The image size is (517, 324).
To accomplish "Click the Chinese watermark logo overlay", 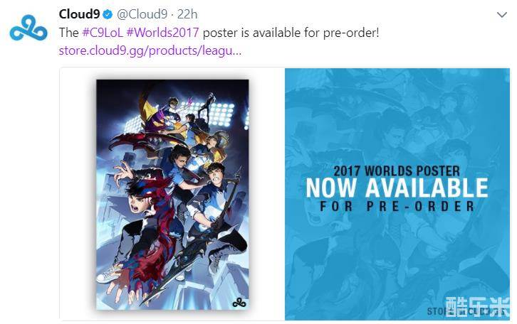I will (x=477, y=307).
